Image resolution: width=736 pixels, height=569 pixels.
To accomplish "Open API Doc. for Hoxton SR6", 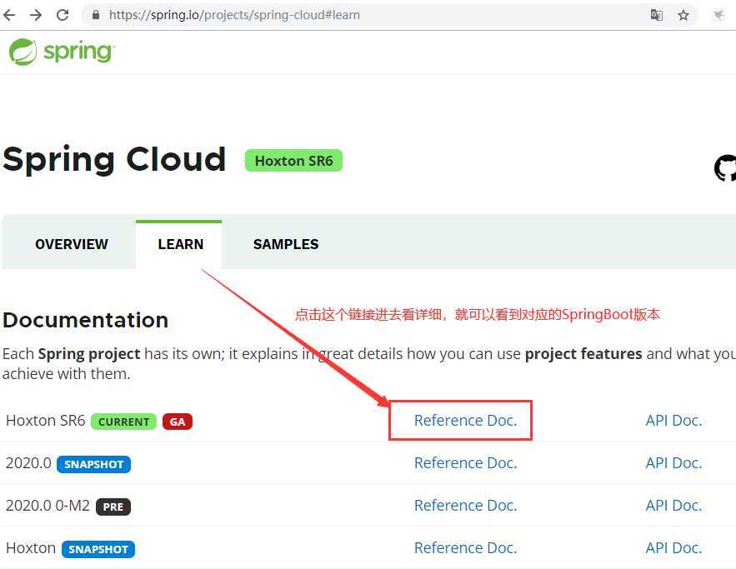I will click(x=673, y=421).
